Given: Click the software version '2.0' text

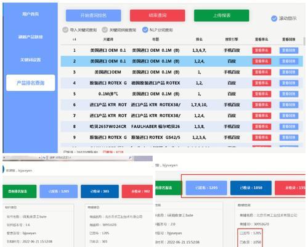Looking at the screenshot, I should tap(172, 224).
